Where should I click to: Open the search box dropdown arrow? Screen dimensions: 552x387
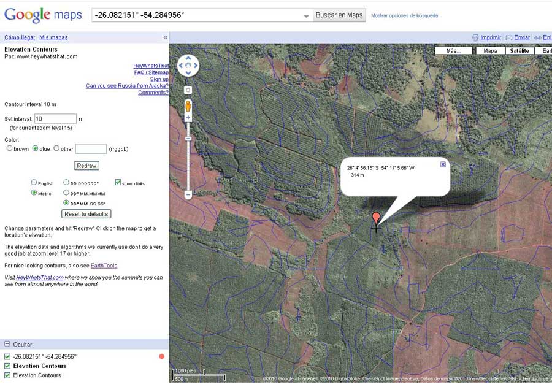coord(307,16)
